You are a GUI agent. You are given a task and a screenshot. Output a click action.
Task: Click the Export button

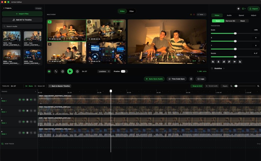254,9
